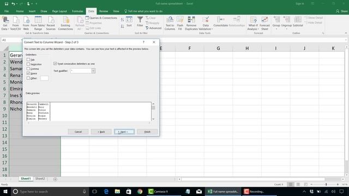
Task: Click the Back button in wizard
Action: click(101, 132)
